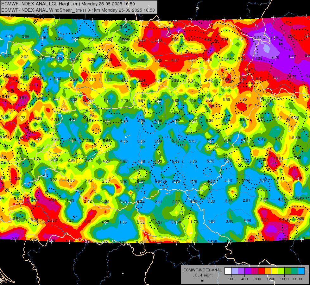
Task: Click the wind shear value '0.726'
Action: coord(141,242)
